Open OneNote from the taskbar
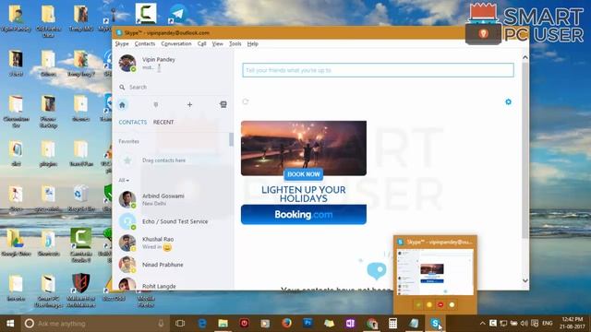The height and width of the screenshot is (332, 591). coord(350,324)
